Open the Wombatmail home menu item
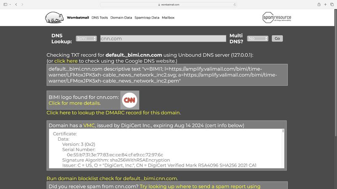Viewport: 337px width, 189px height. click(x=78, y=18)
